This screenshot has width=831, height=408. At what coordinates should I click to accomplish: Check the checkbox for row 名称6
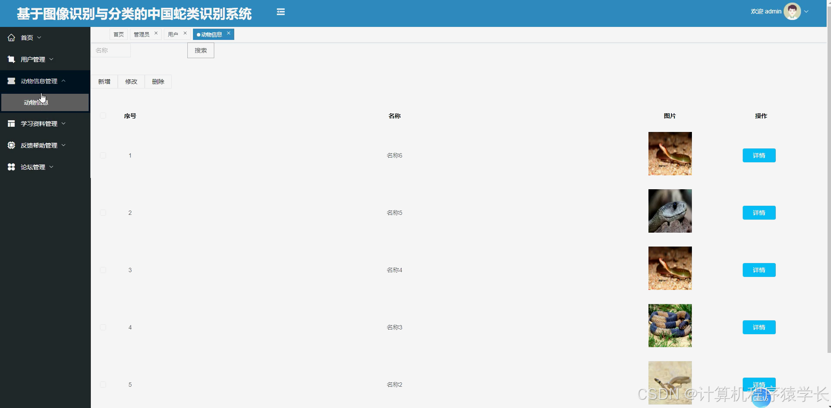pyautogui.click(x=103, y=155)
